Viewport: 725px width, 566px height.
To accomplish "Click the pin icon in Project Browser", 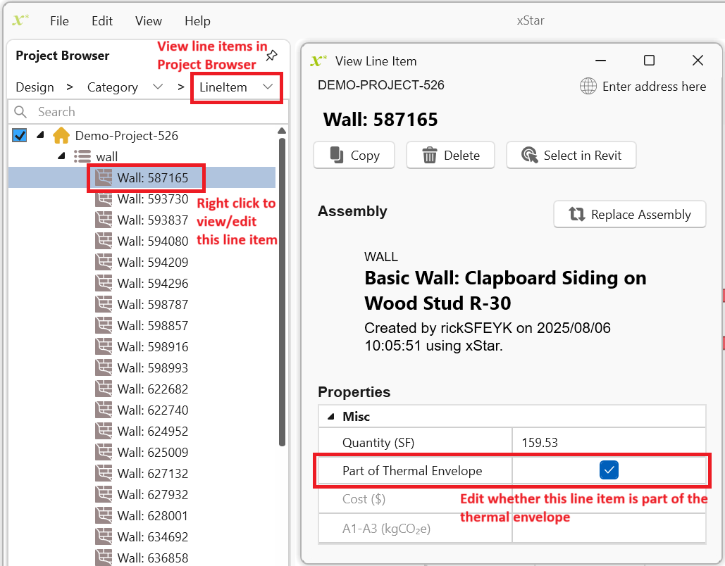I will (x=271, y=56).
